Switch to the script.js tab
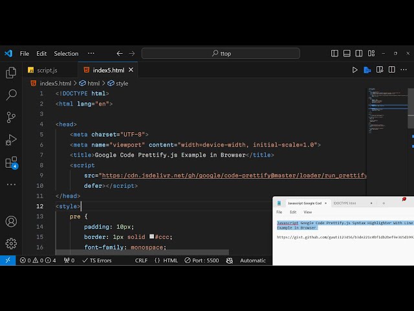This screenshot has height=311, width=414. tap(47, 70)
